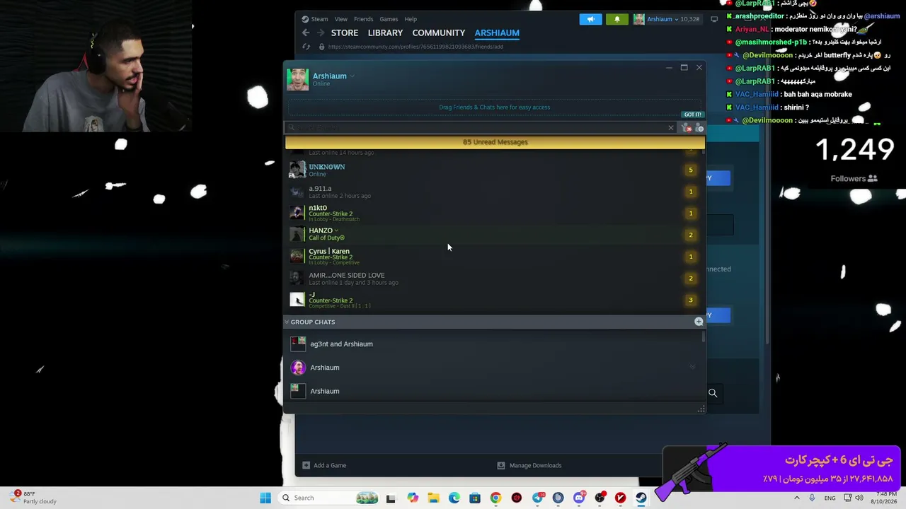
Task: Go forward with Steam's forward arrow
Action: (x=321, y=33)
